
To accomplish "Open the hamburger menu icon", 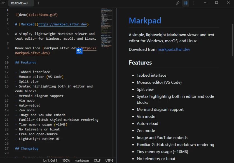I will tap(3, 3).
